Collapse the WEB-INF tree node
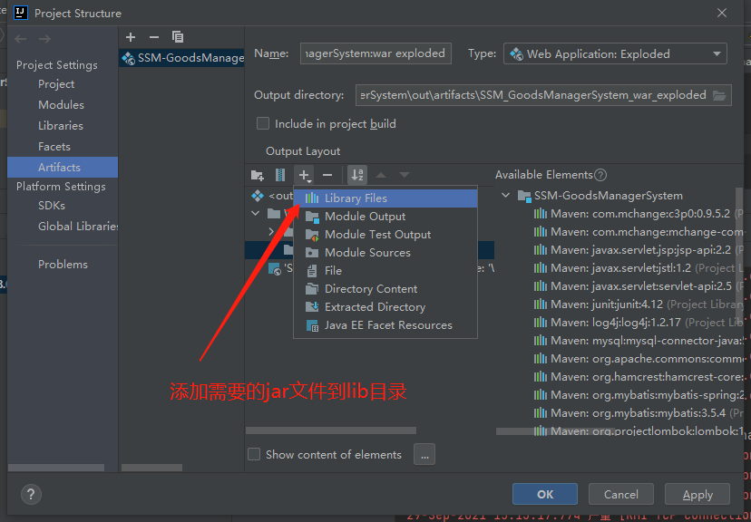The image size is (751, 522). (256, 213)
